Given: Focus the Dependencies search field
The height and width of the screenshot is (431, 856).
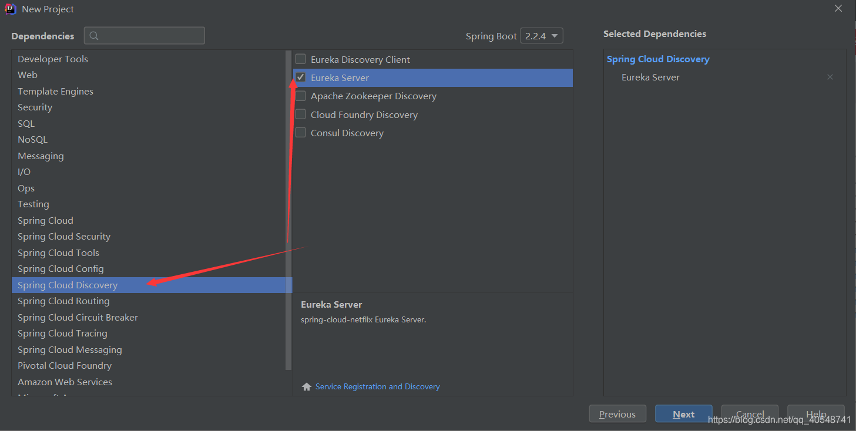Looking at the screenshot, I should (x=145, y=36).
